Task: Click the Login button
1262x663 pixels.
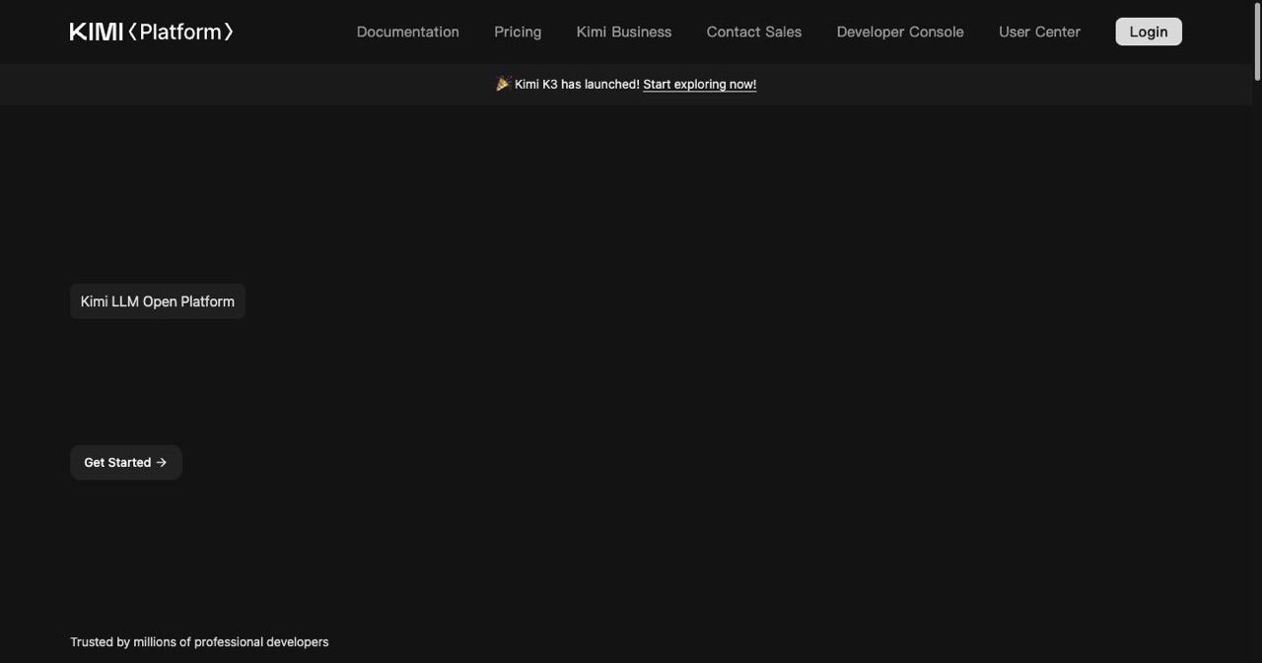Action: (1149, 32)
